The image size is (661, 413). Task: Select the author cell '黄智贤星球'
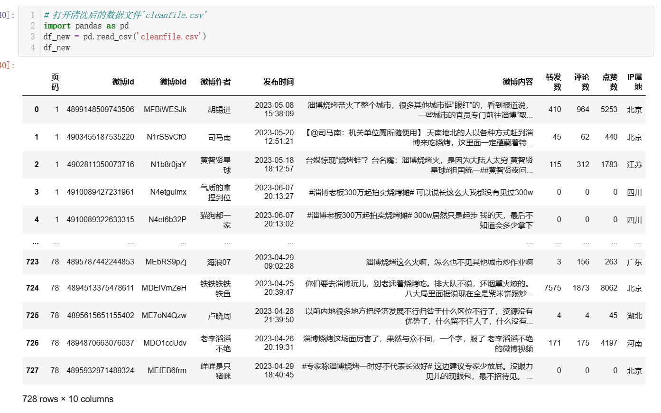click(215, 165)
